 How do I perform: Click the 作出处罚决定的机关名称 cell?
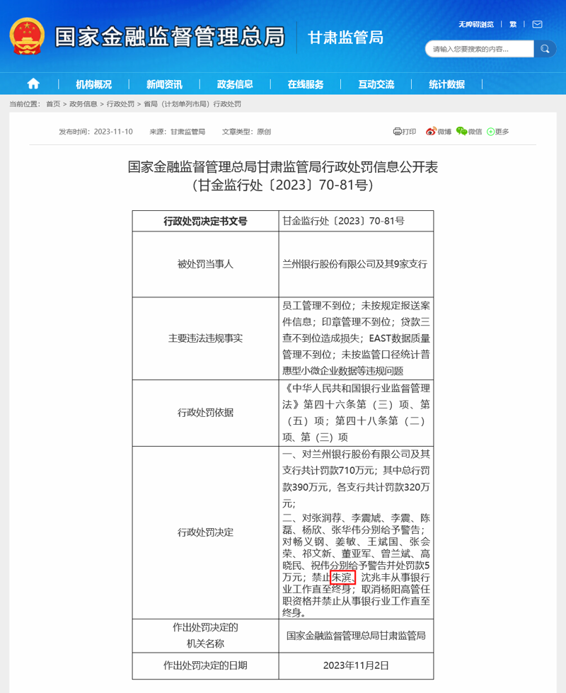tap(205, 636)
